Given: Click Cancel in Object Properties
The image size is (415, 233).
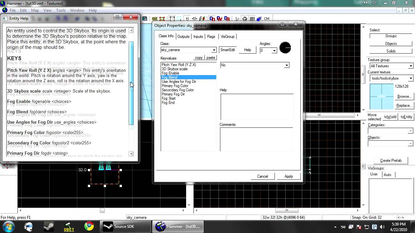Looking at the screenshot, I should (x=262, y=176).
